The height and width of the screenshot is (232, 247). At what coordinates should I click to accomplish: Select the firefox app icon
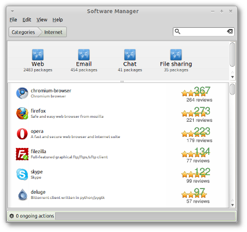[x=22, y=114]
